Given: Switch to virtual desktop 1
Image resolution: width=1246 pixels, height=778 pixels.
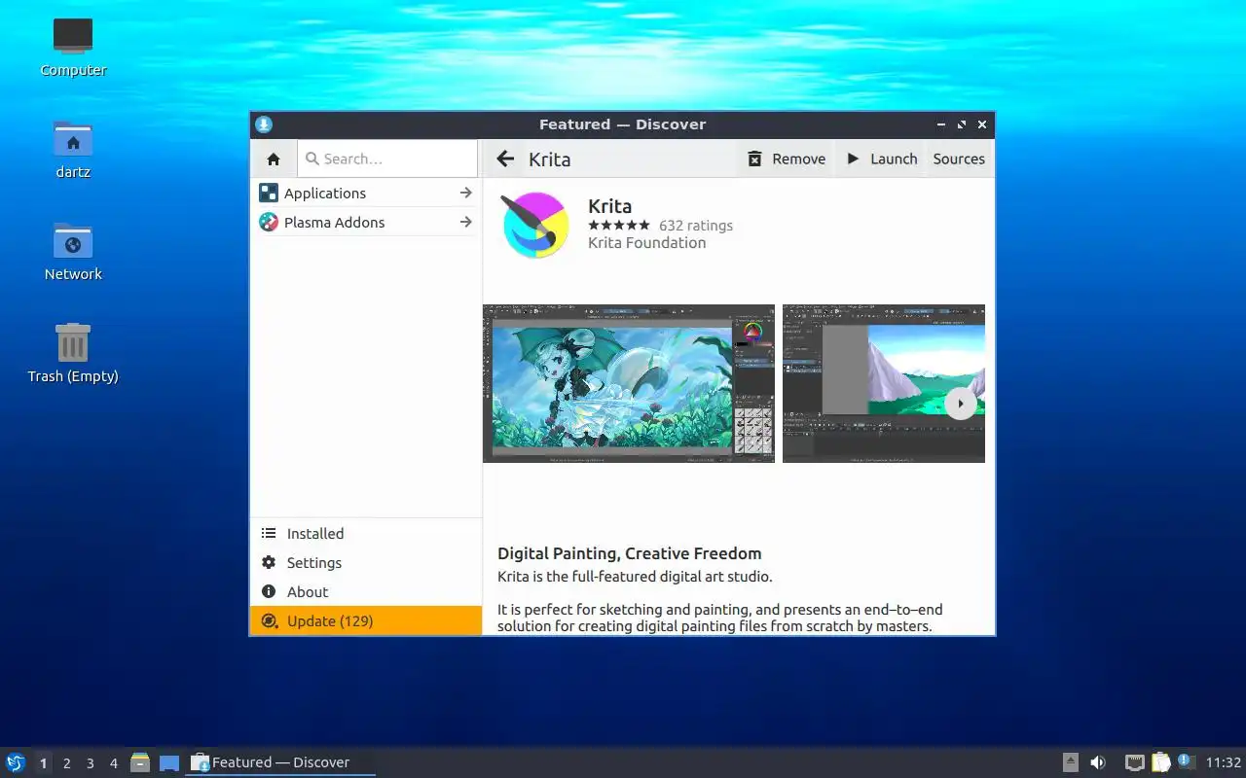Looking at the screenshot, I should click(43, 763).
